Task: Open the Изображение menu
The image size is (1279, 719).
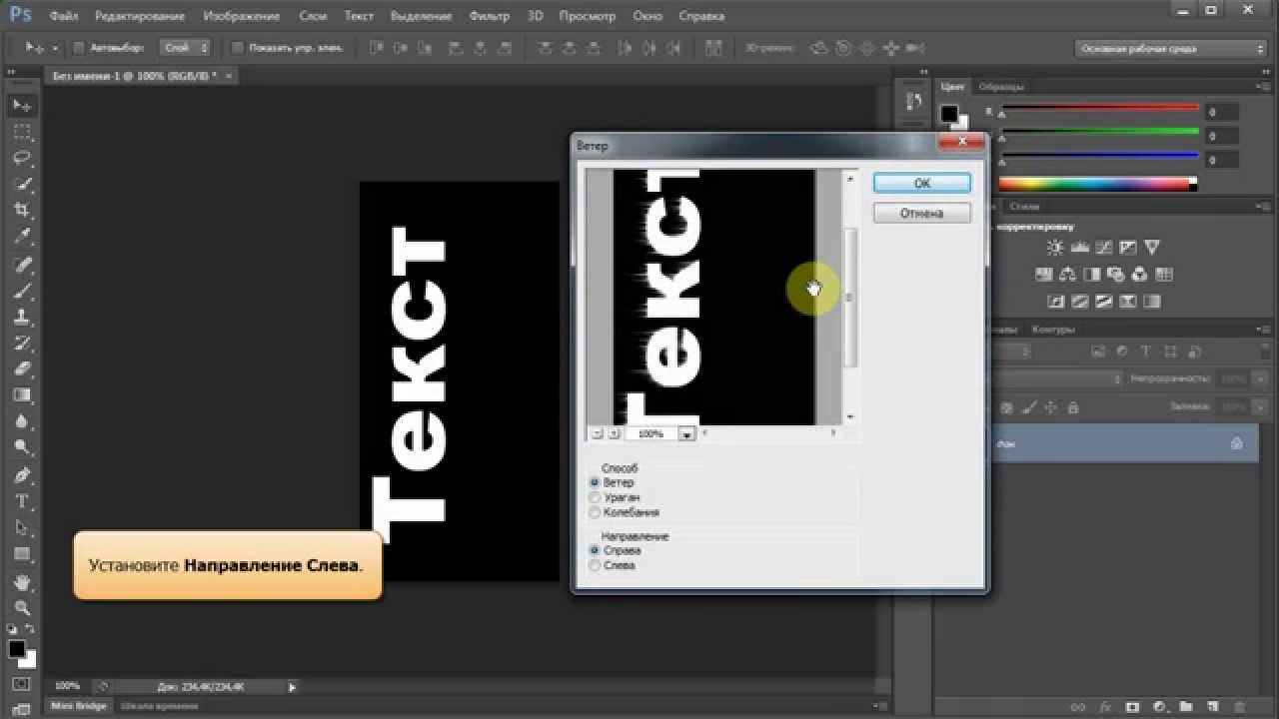Action: (244, 16)
